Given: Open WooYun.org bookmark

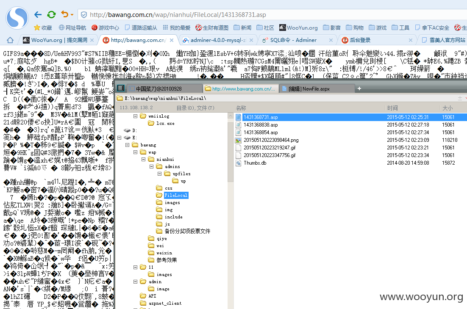Looking at the screenshot, I should [298, 28].
